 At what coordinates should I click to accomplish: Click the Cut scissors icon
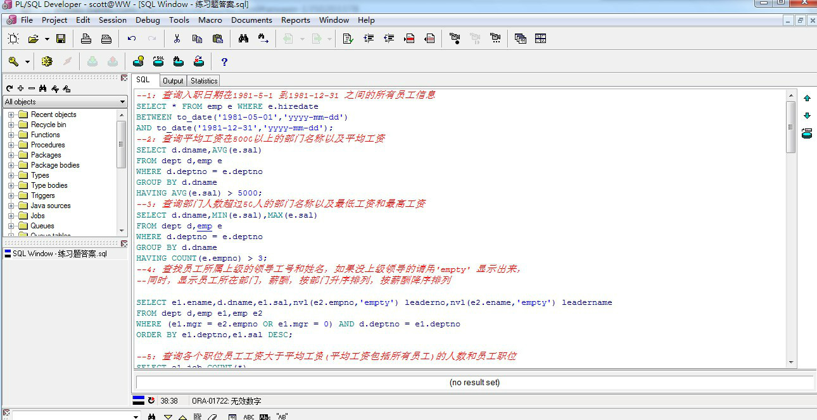pyautogui.click(x=177, y=39)
